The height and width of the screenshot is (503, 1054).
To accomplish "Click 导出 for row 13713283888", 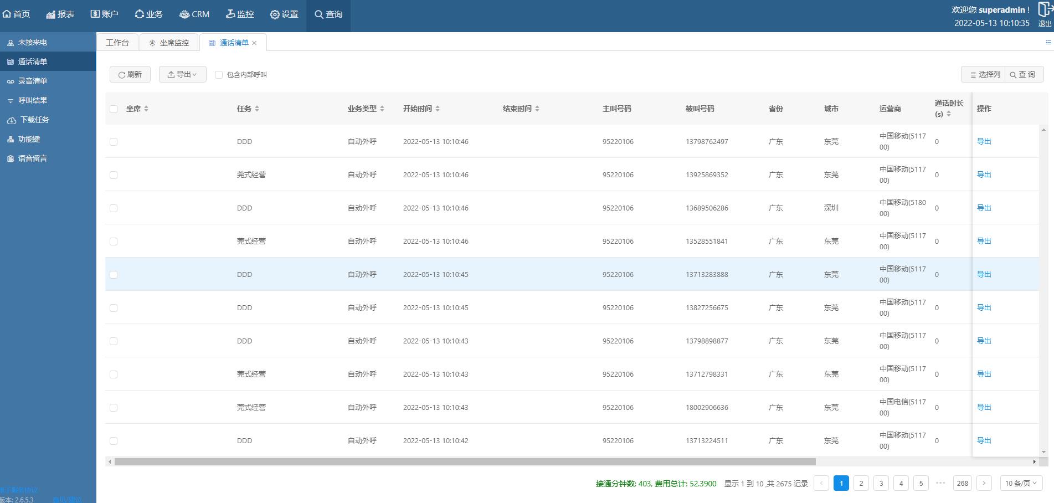I will [984, 274].
